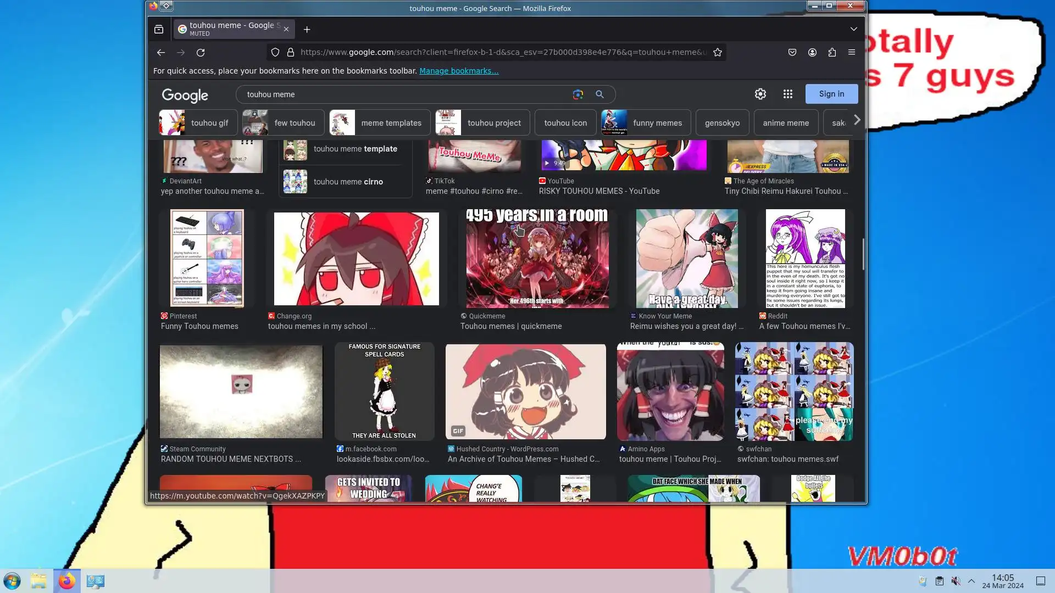Select the 'anime meme' filter chip
1055x593 pixels.
(x=786, y=122)
